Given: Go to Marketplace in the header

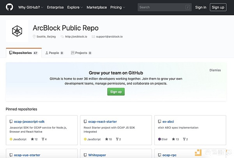Looking at the screenshot, I should [x=97, y=7].
